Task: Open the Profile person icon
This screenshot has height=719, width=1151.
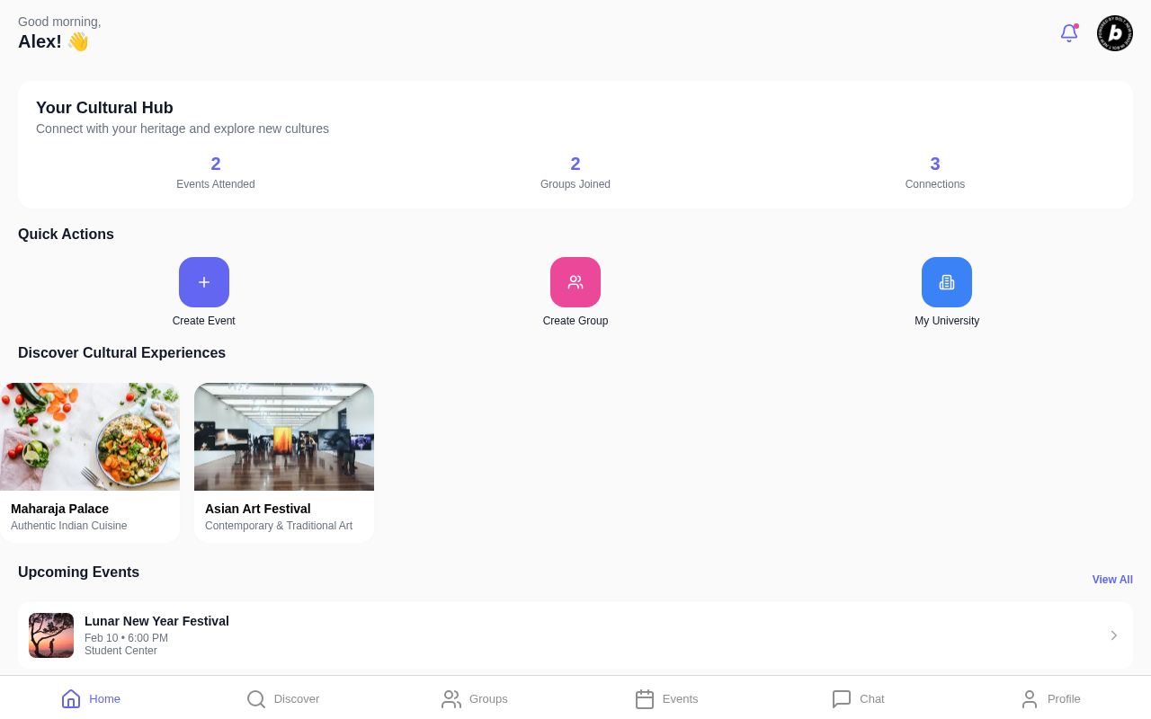Action: [1030, 698]
